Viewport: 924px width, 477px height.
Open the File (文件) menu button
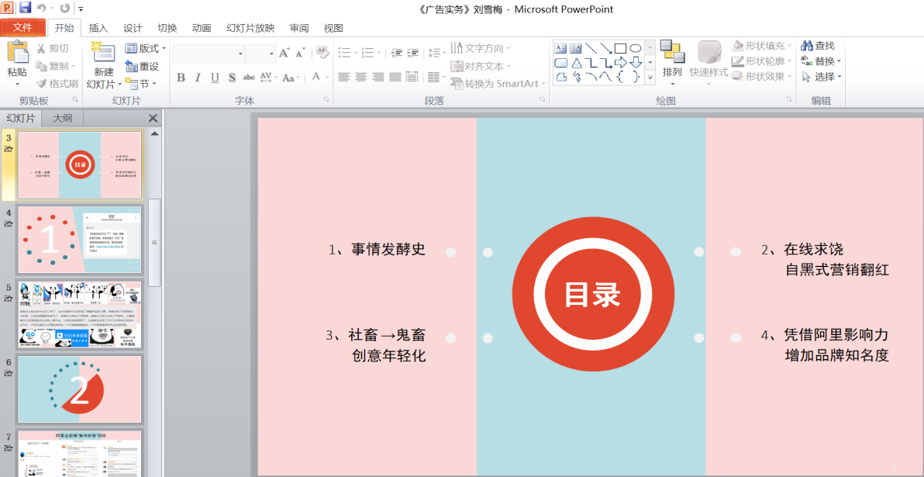click(x=22, y=28)
